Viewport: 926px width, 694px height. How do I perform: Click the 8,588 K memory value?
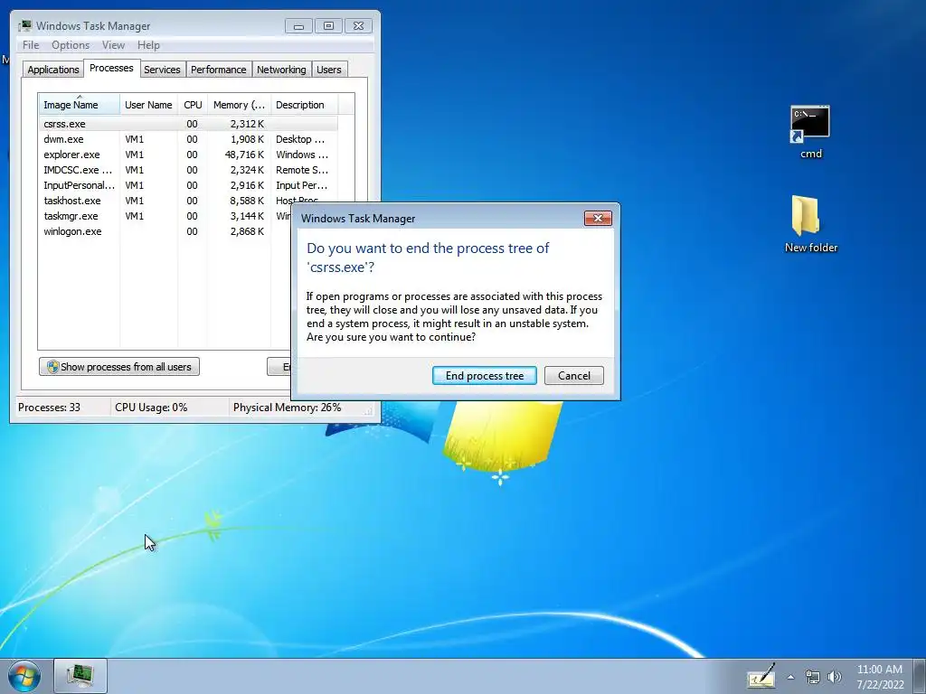click(247, 201)
